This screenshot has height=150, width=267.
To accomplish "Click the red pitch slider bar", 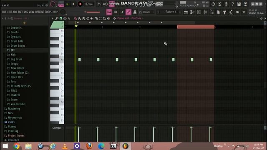I will coord(93,12).
